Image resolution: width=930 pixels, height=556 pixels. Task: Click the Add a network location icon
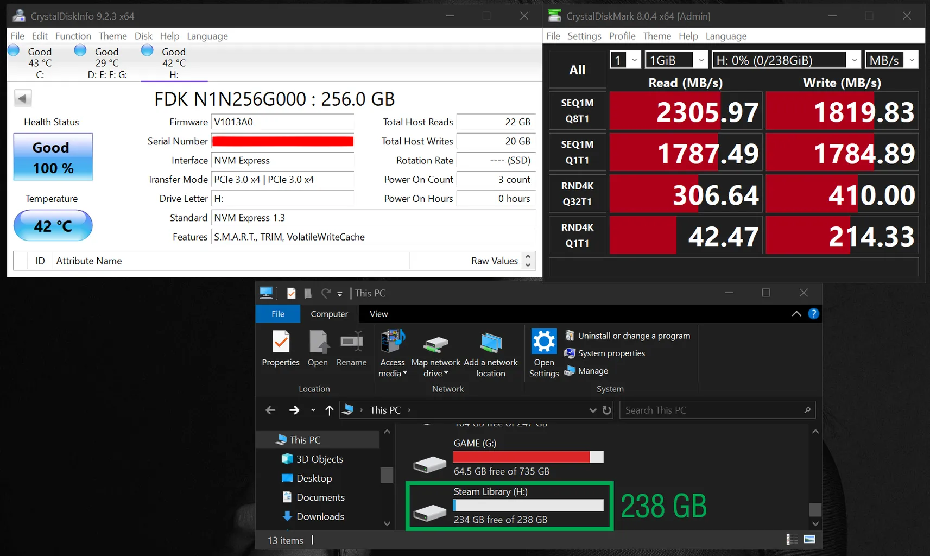click(x=490, y=343)
